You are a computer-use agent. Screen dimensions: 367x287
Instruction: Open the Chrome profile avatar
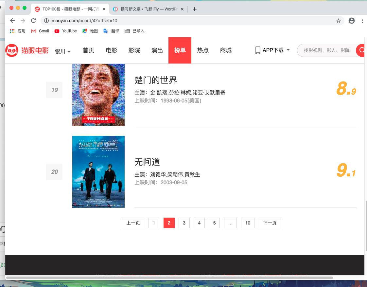click(x=352, y=21)
